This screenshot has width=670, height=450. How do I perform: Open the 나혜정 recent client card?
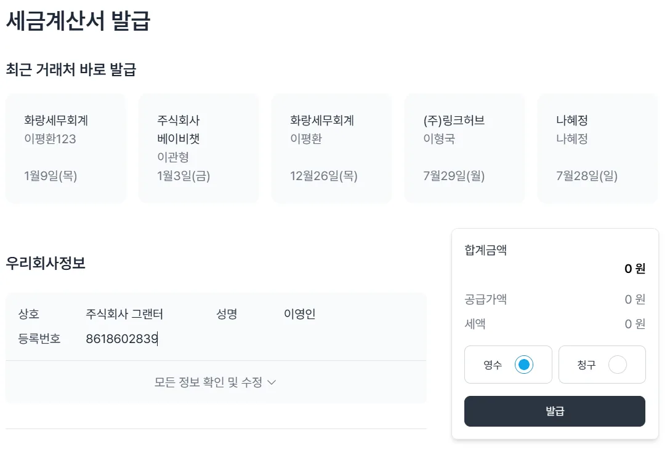[598, 148]
